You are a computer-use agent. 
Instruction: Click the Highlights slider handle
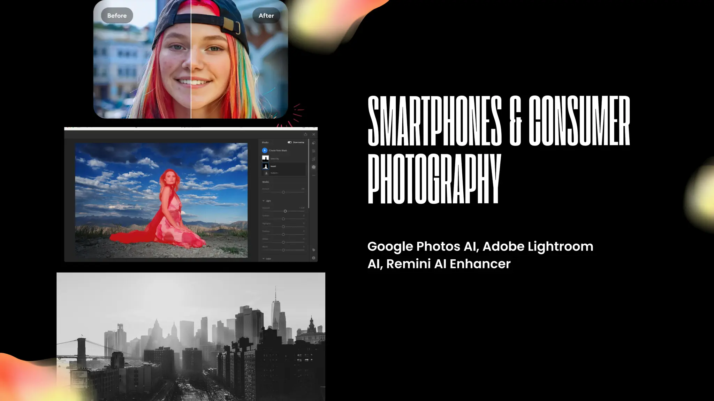coord(283,227)
